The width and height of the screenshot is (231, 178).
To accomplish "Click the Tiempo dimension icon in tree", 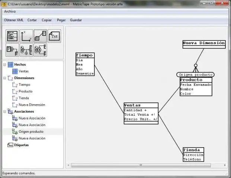I will [15, 85].
